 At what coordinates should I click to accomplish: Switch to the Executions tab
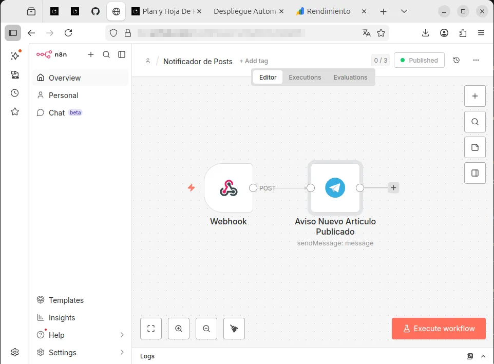pos(305,78)
